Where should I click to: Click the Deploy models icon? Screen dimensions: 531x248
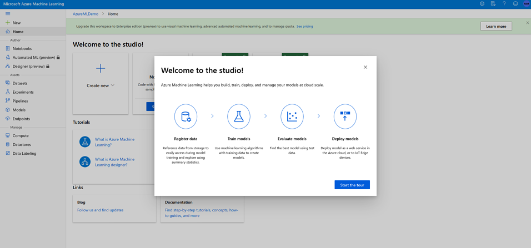coord(345,117)
